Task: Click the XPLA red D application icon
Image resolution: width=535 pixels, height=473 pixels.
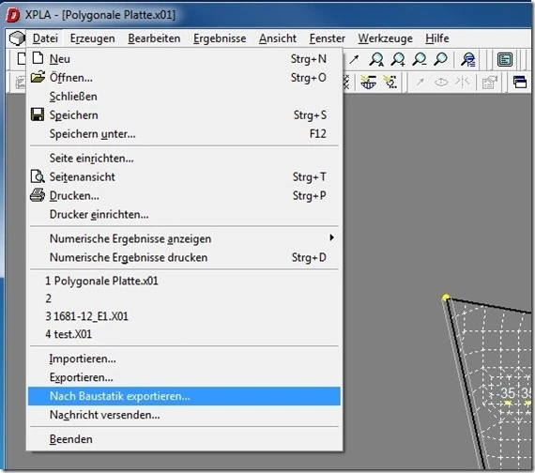Action: pos(13,15)
